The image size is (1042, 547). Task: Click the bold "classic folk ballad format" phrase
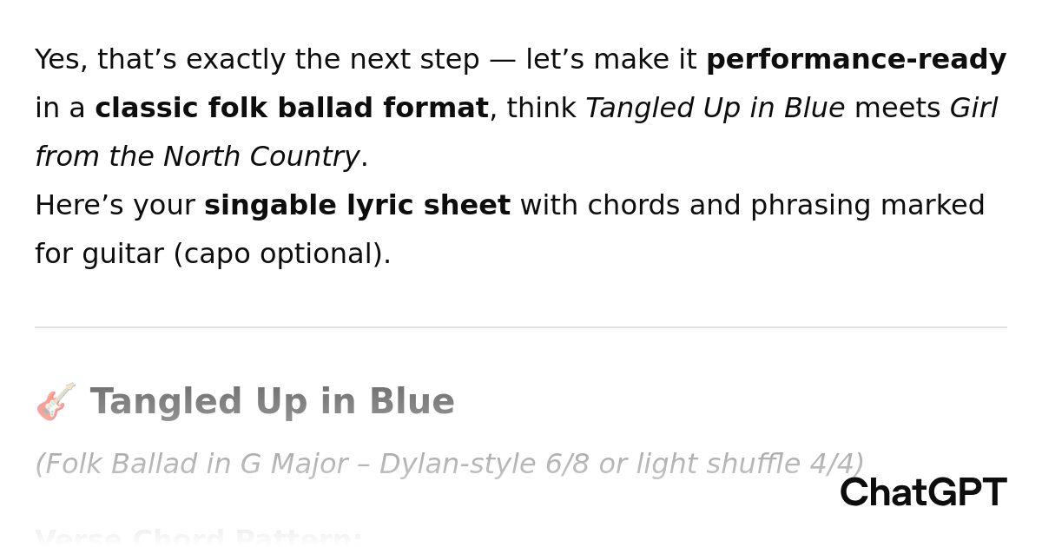coord(291,109)
